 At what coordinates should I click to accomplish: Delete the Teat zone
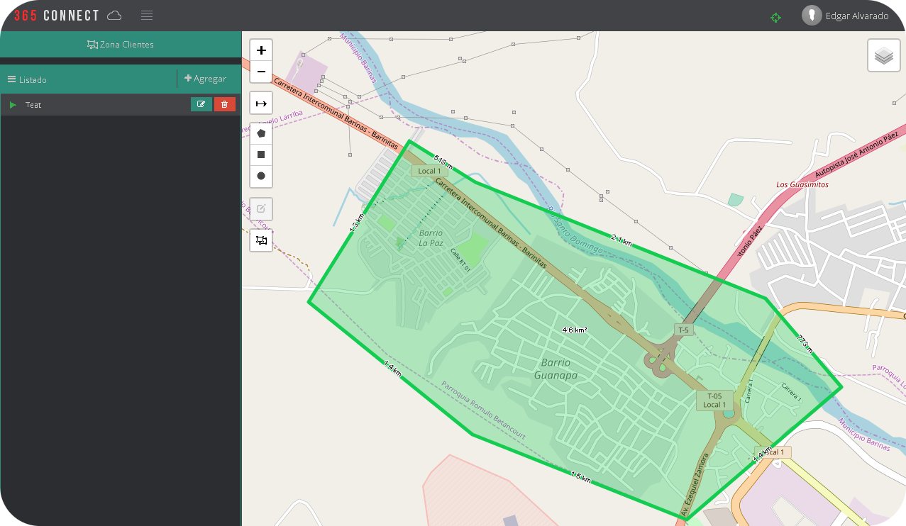225,104
